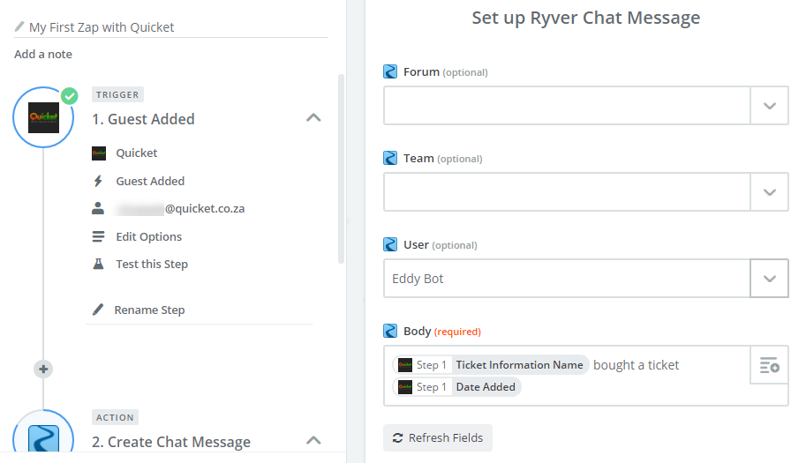Open the Forum dropdown arrow
Image resolution: width=806 pixels, height=463 pixels.
click(769, 106)
